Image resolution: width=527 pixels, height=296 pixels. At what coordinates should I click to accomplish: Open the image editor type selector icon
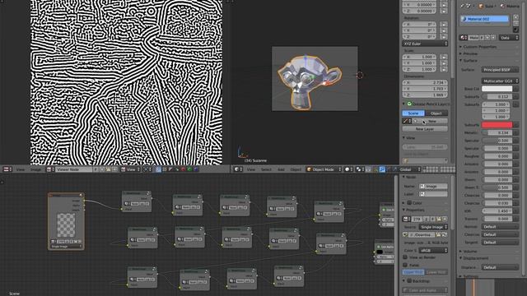[7, 169]
